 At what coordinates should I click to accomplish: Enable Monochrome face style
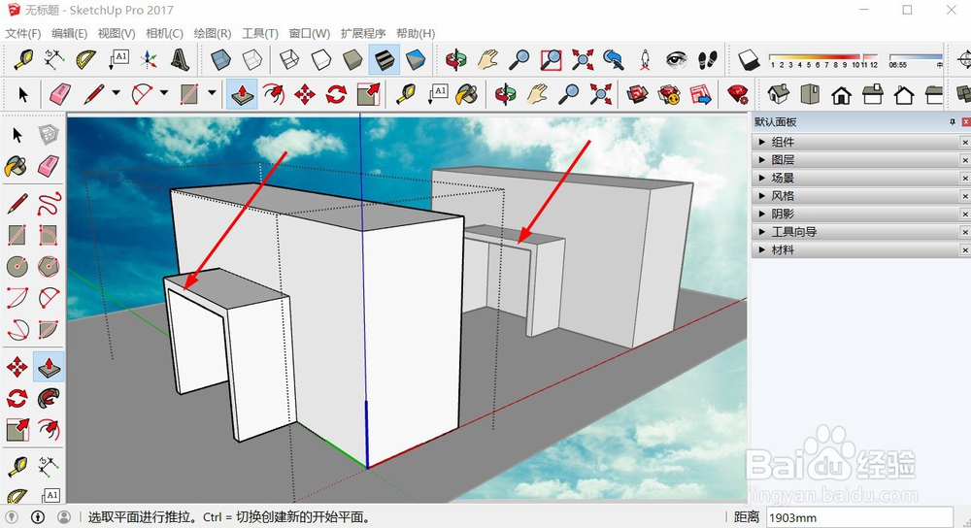[x=416, y=59]
